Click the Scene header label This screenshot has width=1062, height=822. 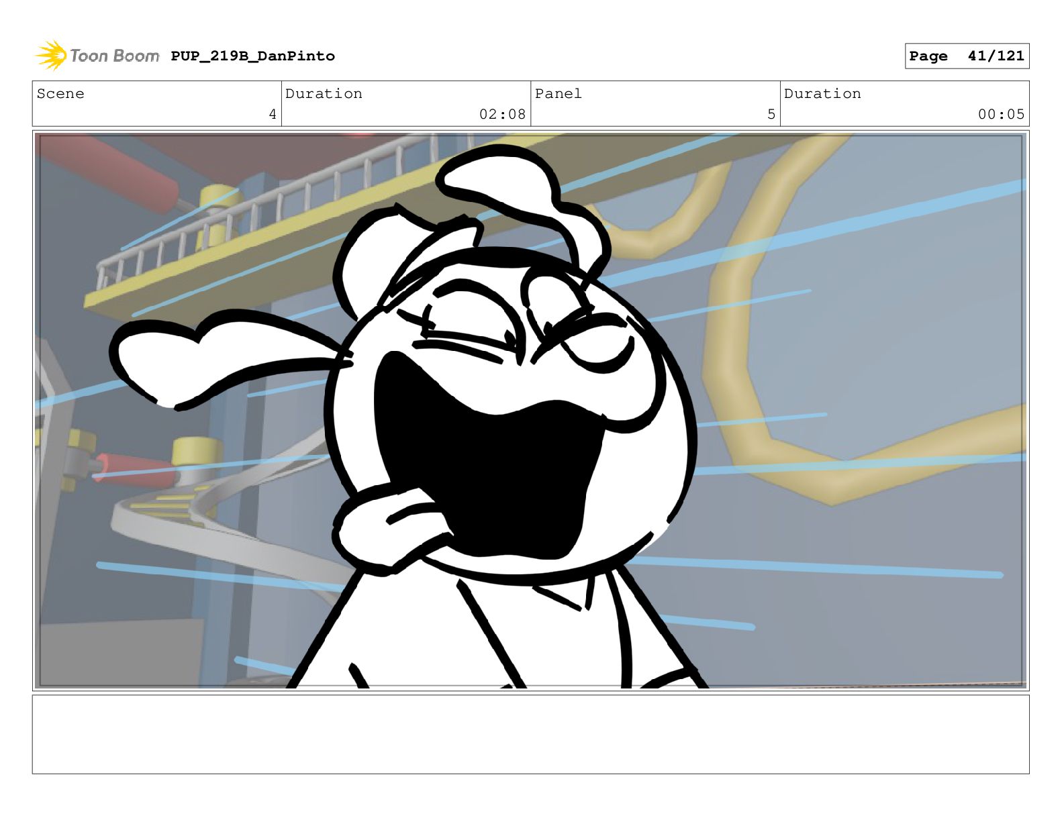coord(60,94)
